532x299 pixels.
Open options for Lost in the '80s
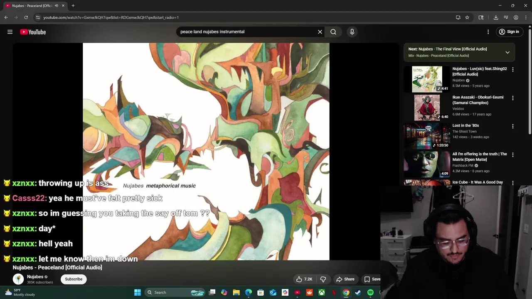click(x=513, y=126)
